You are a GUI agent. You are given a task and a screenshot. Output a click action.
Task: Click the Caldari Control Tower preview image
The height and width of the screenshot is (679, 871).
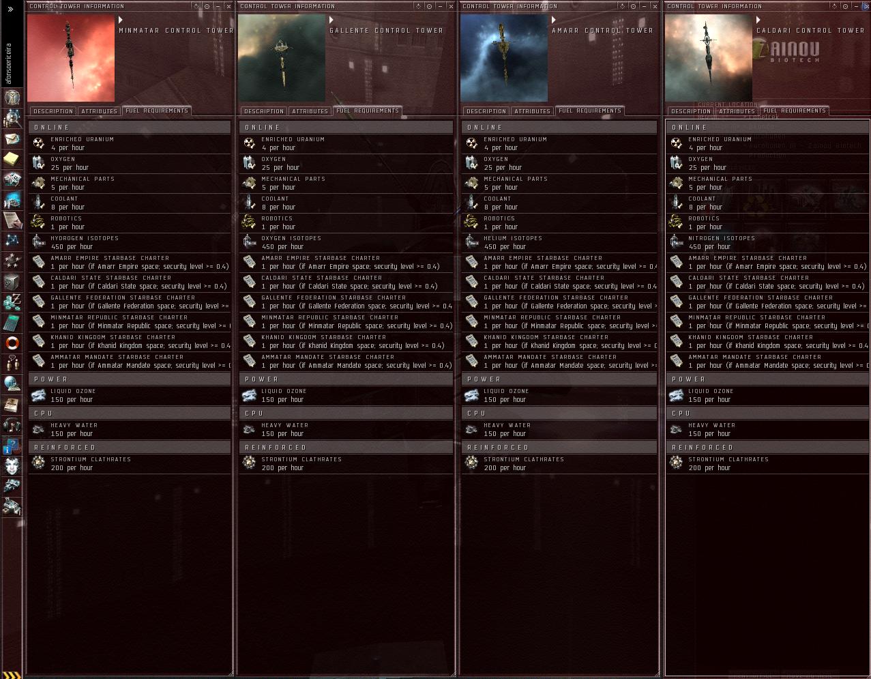[x=709, y=58]
